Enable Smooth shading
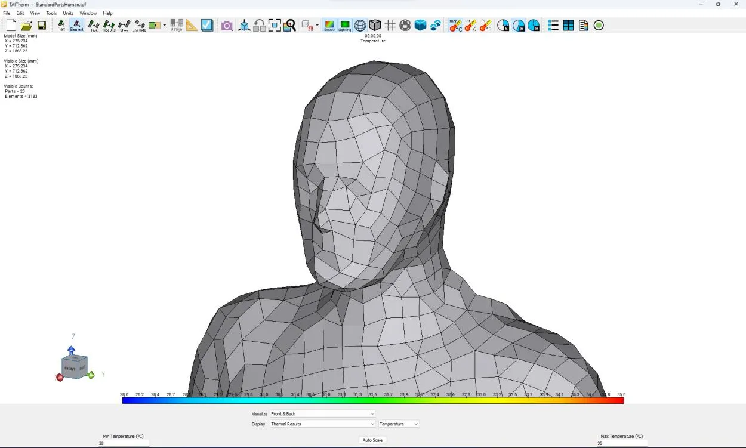 tap(331, 25)
